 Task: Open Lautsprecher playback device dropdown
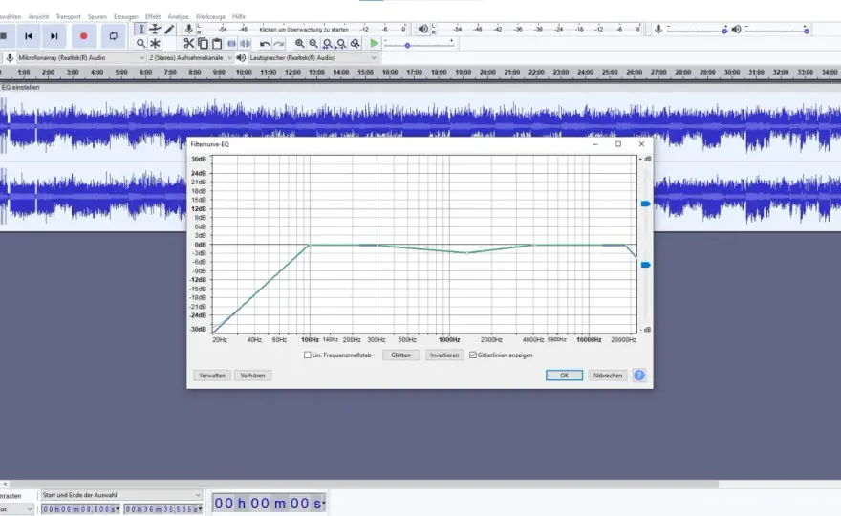313,57
